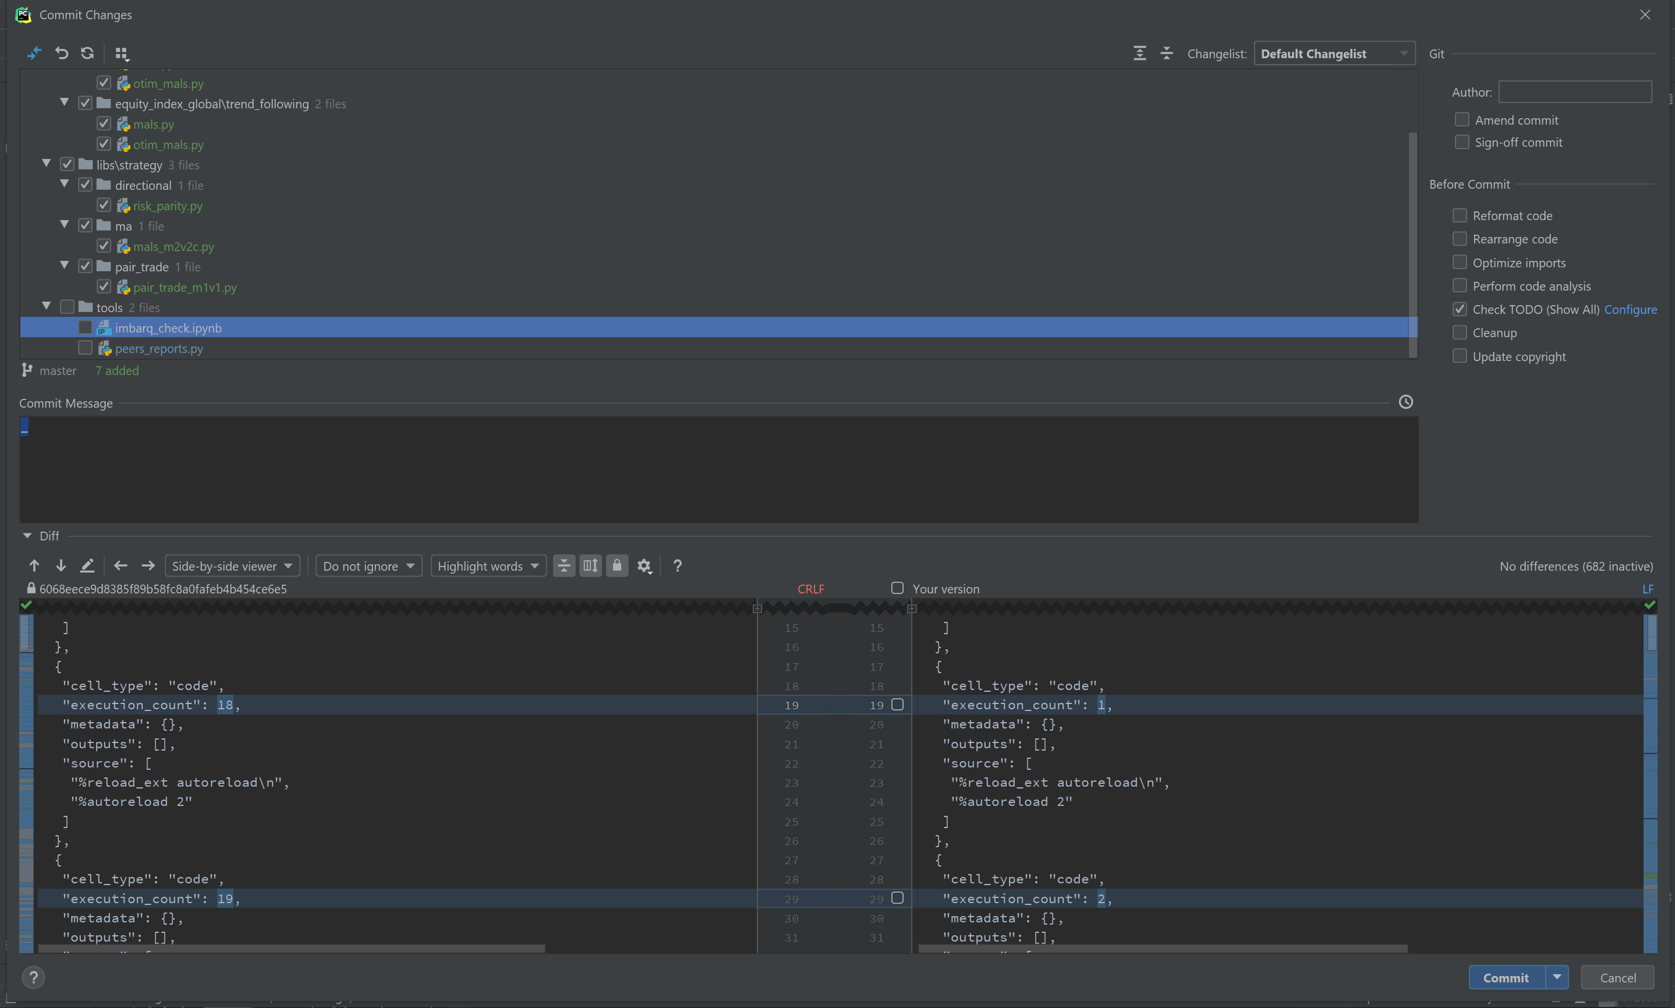Collapse the pair_trade folder node

point(65,266)
